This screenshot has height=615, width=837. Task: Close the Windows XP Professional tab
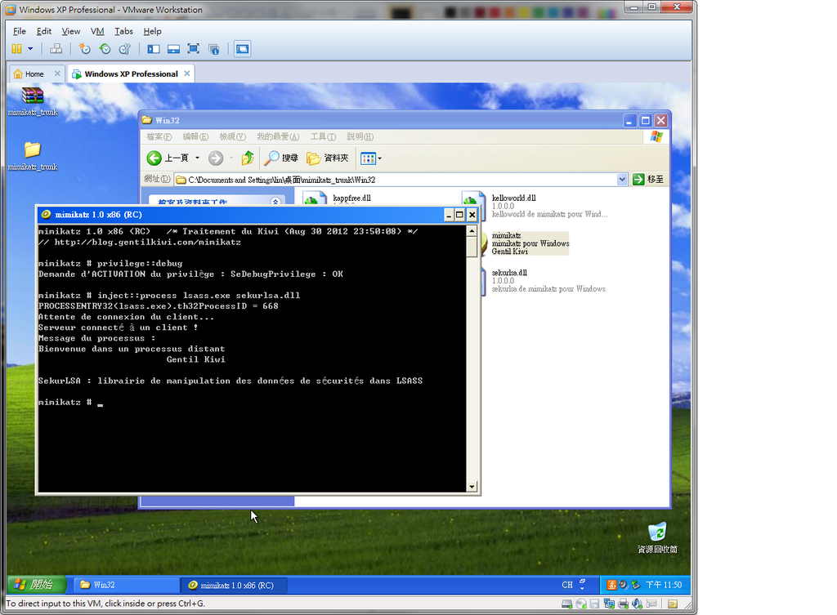click(x=187, y=74)
